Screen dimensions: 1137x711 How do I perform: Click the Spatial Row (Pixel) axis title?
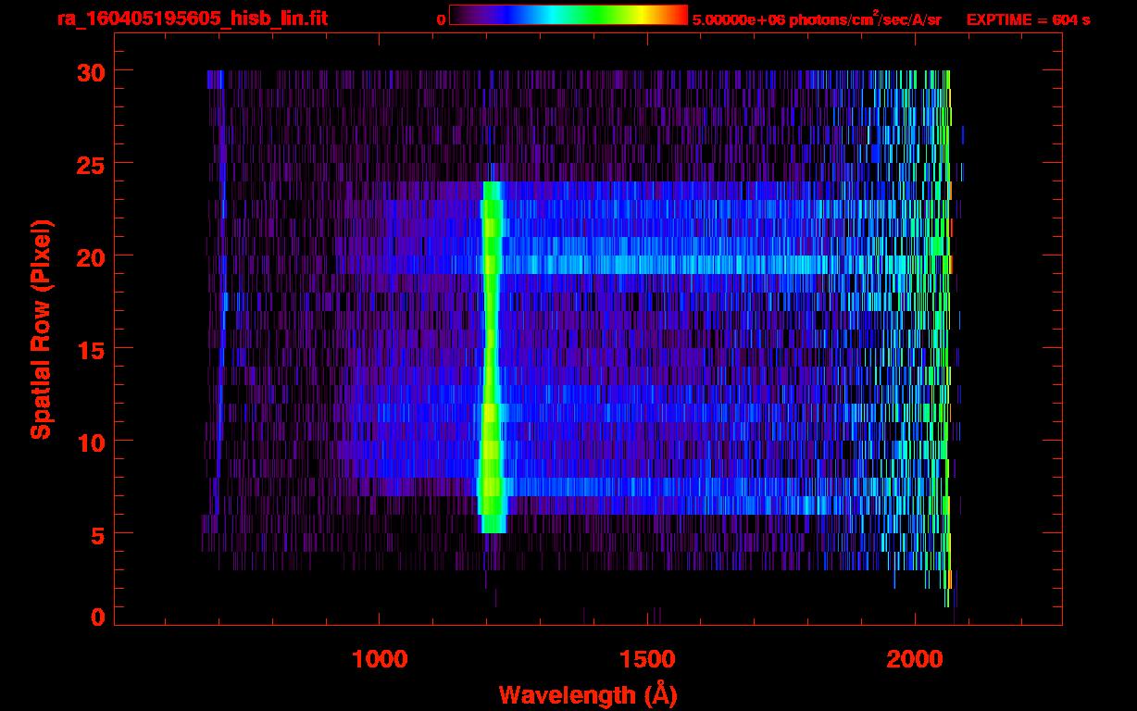click(40, 329)
